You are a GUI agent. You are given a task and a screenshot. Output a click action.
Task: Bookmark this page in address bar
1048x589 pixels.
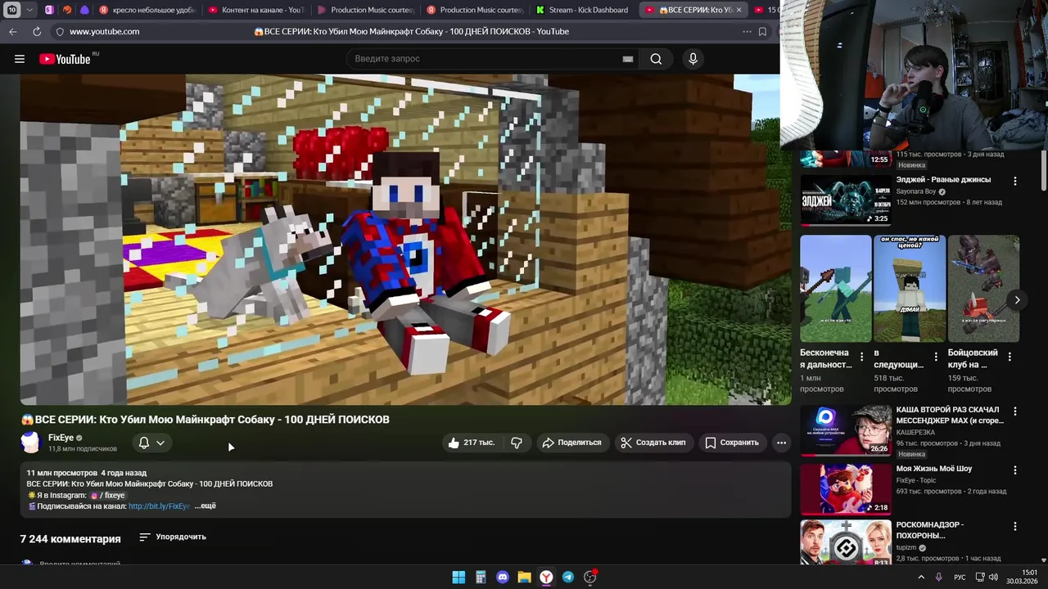[762, 31]
